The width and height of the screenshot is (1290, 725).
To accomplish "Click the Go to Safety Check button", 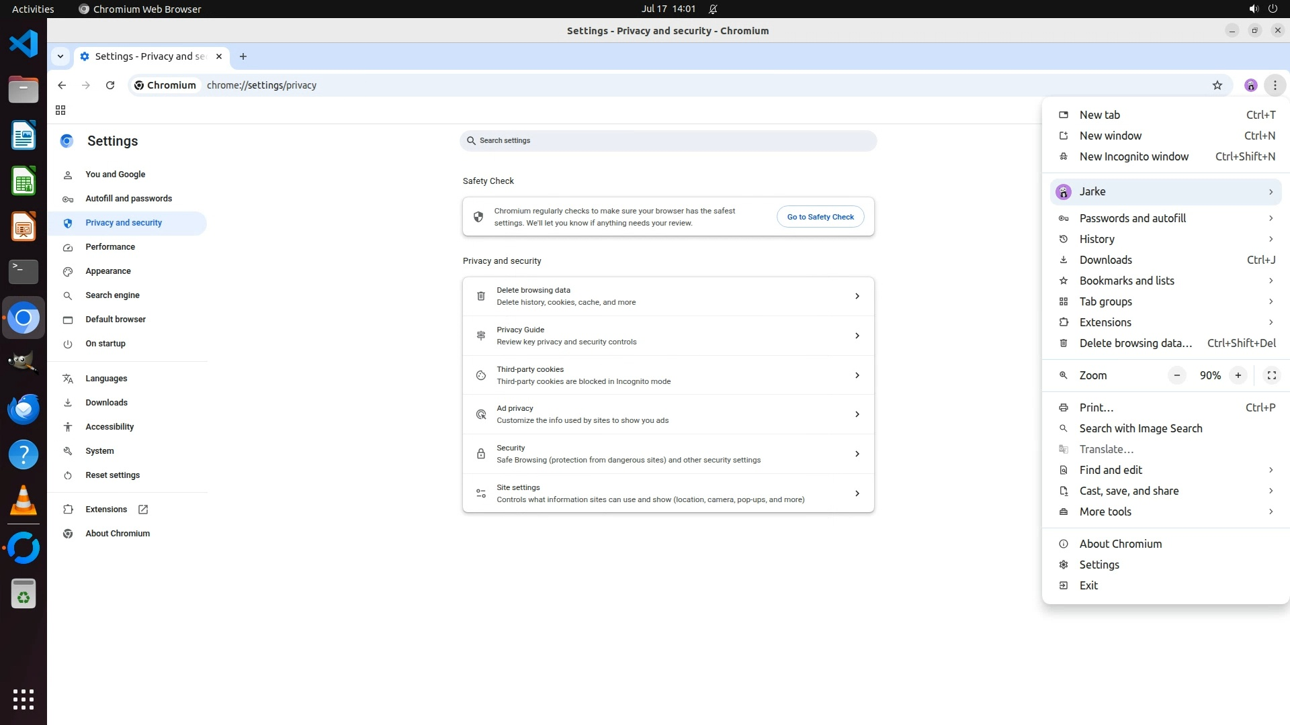I will click(x=820, y=217).
